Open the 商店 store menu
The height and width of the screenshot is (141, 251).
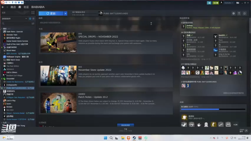coord(13,7)
